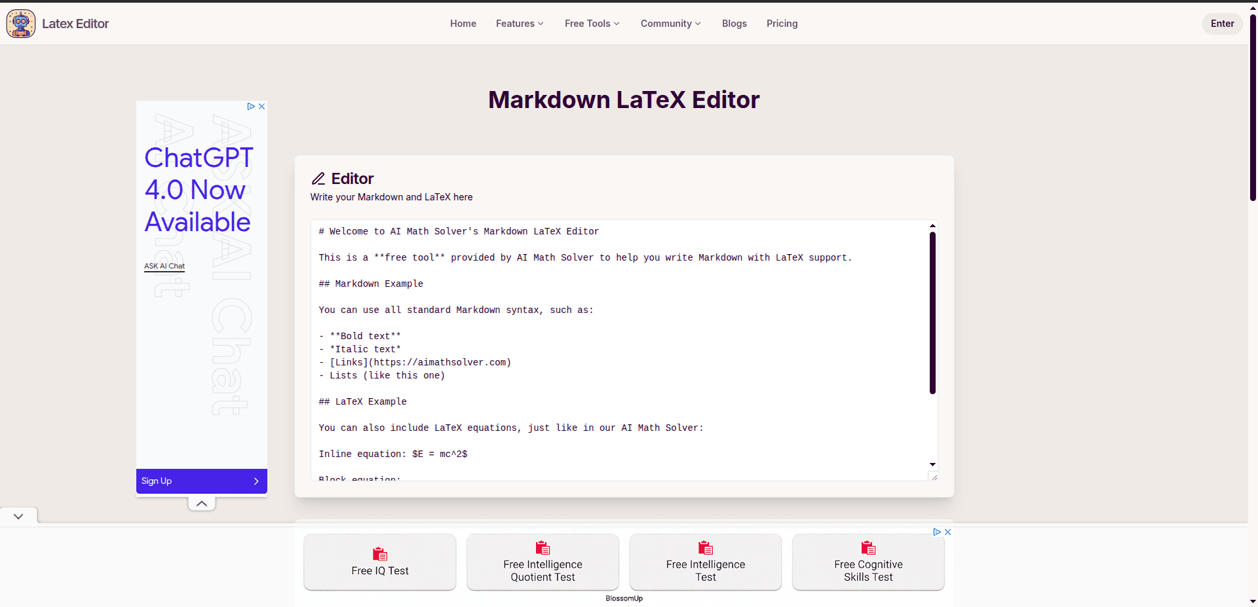Viewport: 1258px width, 607px height.
Task: Click the Enter button
Action: [1222, 24]
